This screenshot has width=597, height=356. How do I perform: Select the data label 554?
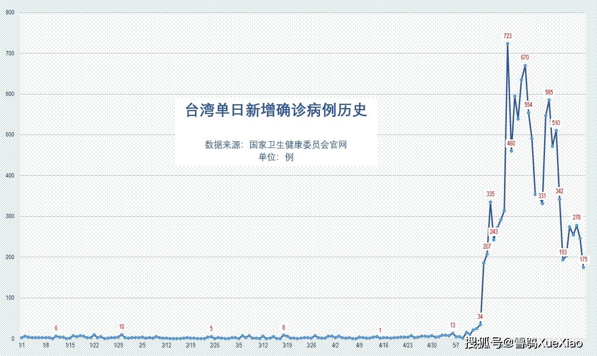coord(529,105)
